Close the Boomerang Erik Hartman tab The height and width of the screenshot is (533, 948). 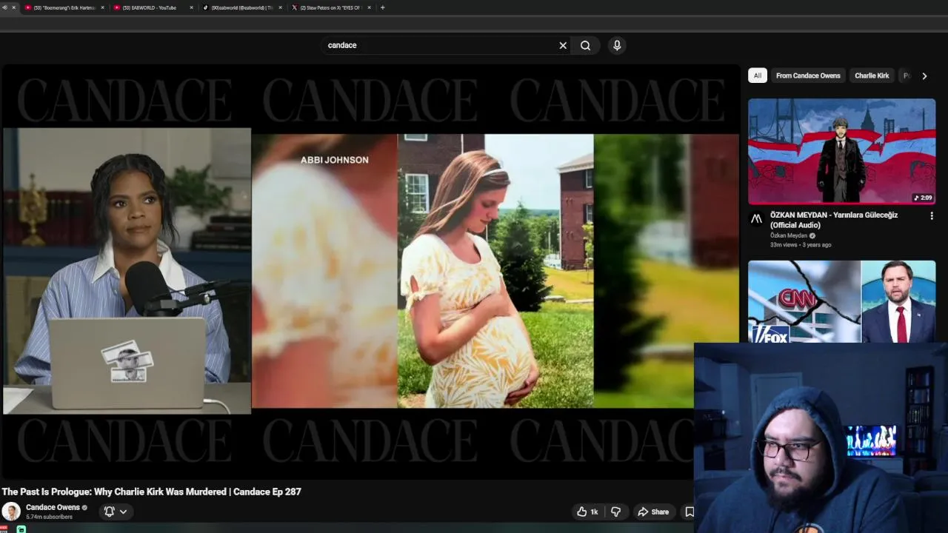point(102,7)
